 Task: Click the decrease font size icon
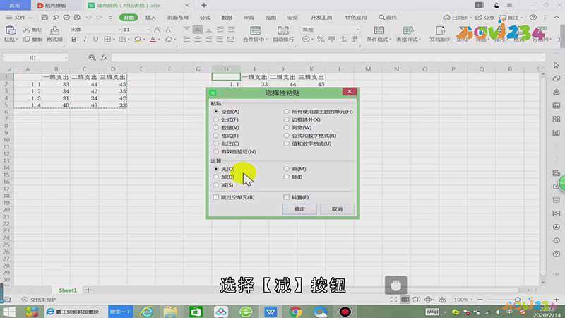(168, 30)
